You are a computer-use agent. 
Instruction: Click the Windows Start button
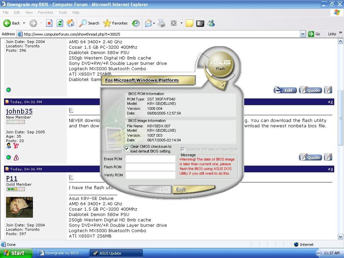pyautogui.click(x=16, y=253)
